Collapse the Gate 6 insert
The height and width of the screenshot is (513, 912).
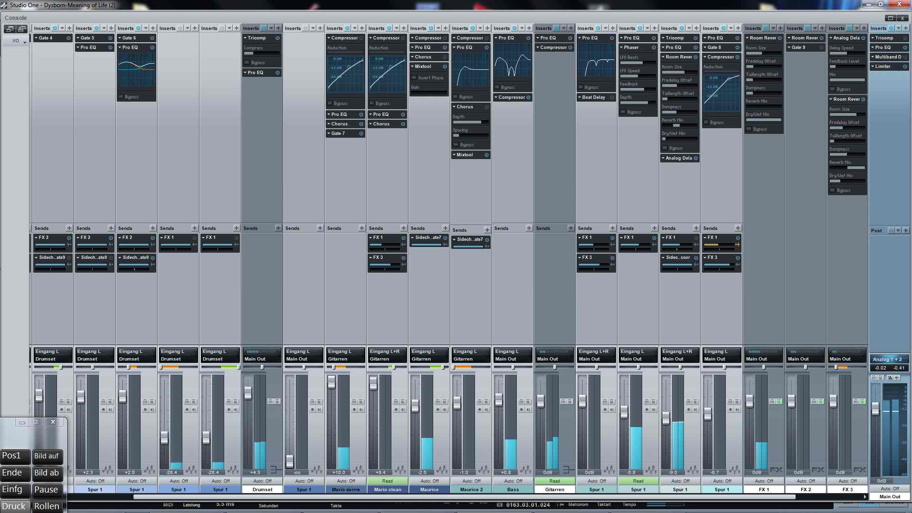[120, 38]
